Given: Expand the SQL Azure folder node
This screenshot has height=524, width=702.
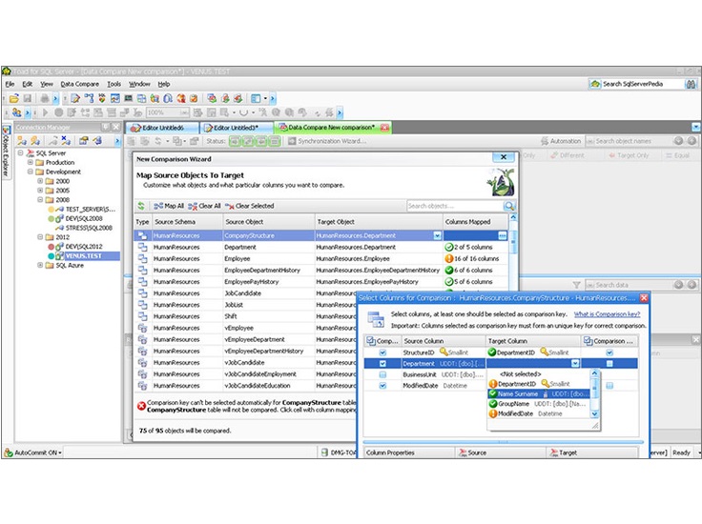Looking at the screenshot, I should [40, 265].
